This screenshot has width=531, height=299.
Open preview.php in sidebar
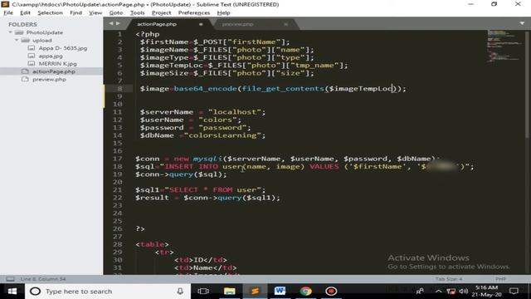(49, 80)
